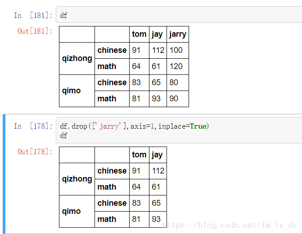Click the 'qimo' row index in Out[181] table

77,91
